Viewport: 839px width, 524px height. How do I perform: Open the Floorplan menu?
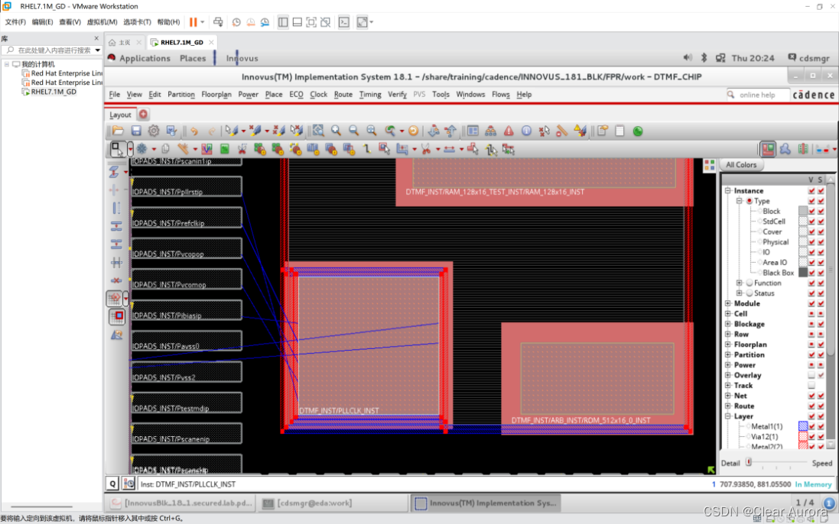(216, 95)
